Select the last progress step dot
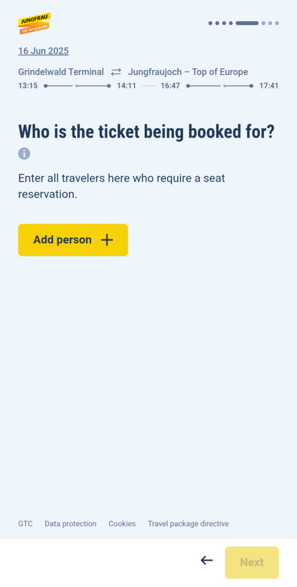Screen dimensions: 297x587 pos(277,23)
